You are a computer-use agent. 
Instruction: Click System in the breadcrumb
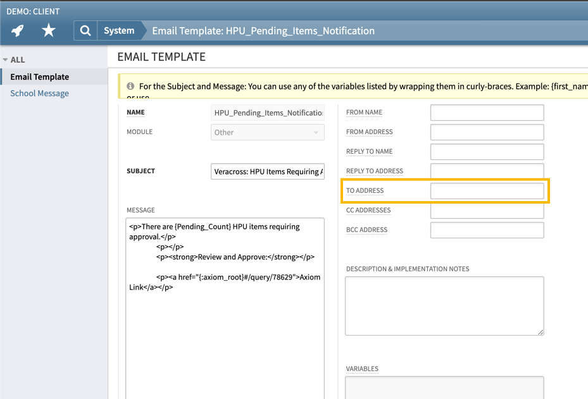119,30
